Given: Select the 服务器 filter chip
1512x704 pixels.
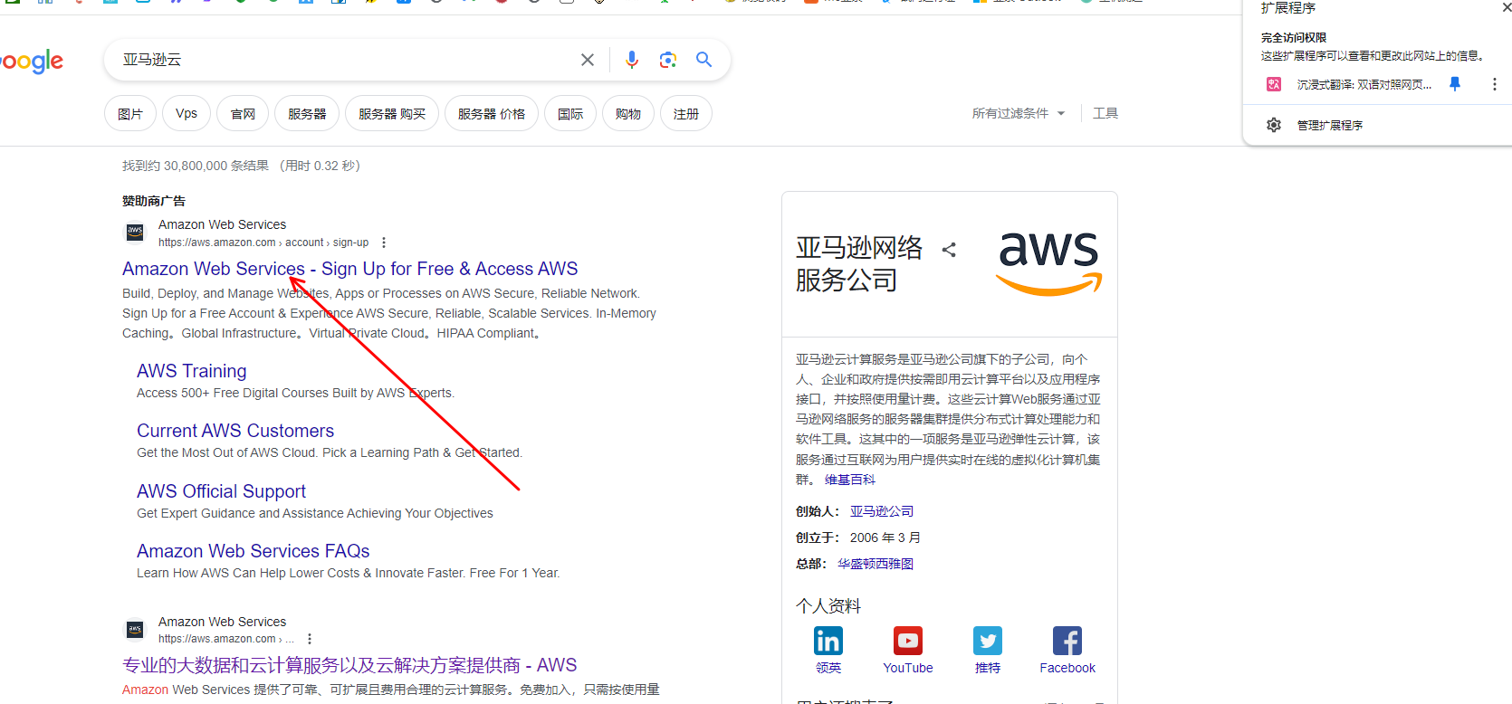Looking at the screenshot, I should tap(307, 113).
